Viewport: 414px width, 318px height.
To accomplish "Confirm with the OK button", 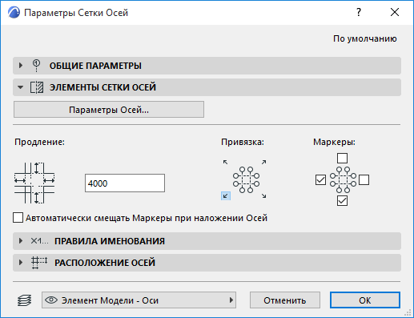I will click(x=365, y=300).
